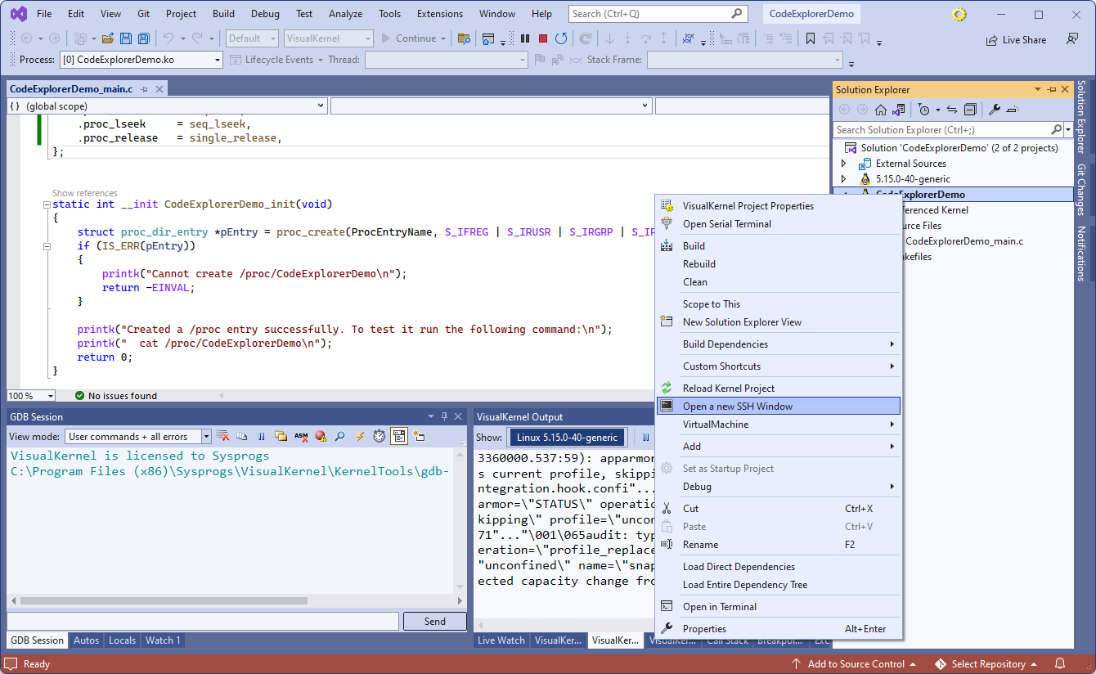Viewport: 1096px width, 674px height.
Task: Select Open Serial Terminal menu entry
Action: coord(779,224)
